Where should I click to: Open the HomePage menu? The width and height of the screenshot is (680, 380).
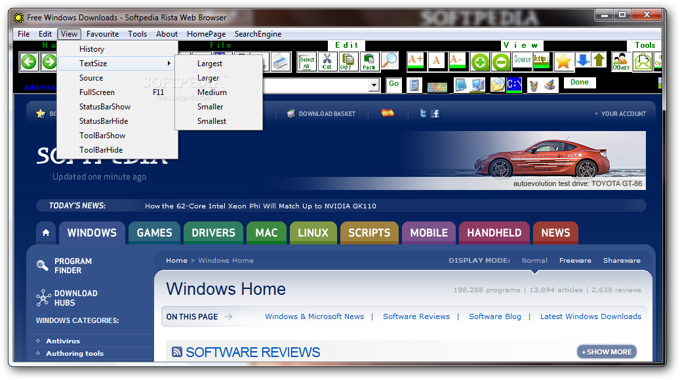(x=206, y=34)
